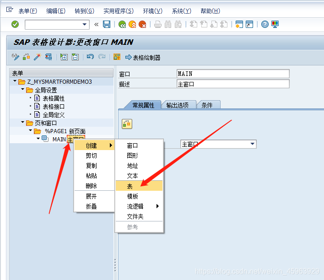The image size is (324, 280).
Task: Click the Field List on/off icon
Action: click(117, 57)
